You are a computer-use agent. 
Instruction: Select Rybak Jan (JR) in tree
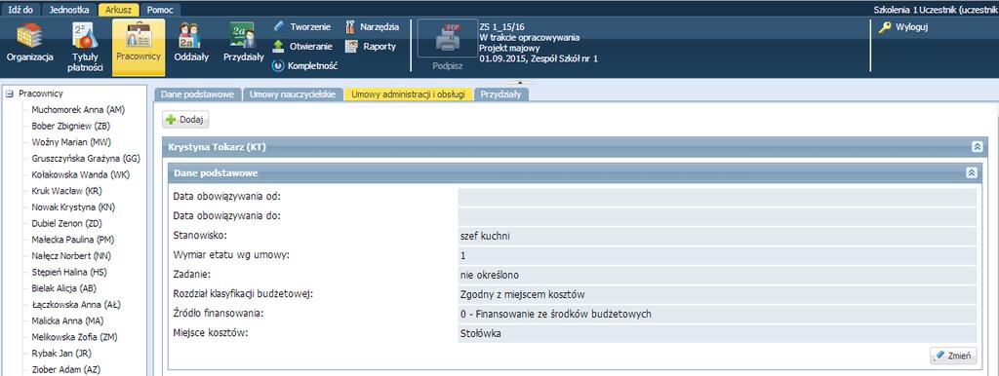tap(61, 353)
